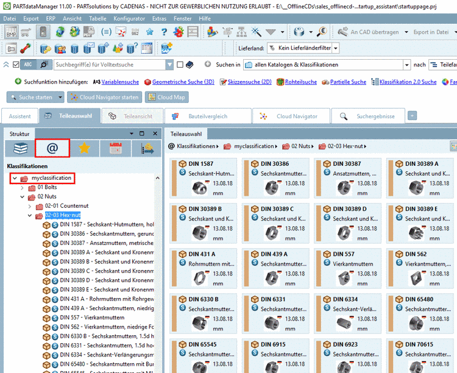The width and height of the screenshot is (457, 373).
Task: Open the Lieferländerfilter dropdown
Action: pos(336,48)
